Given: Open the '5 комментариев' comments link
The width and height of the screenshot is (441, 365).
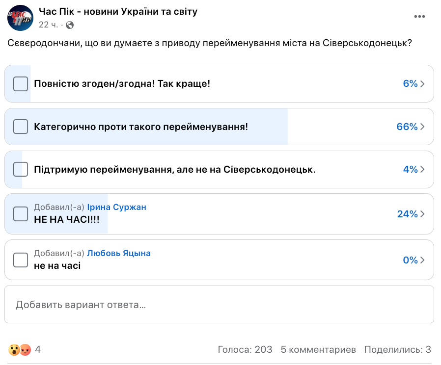Looking at the screenshot, I should (x=318, y=349).
